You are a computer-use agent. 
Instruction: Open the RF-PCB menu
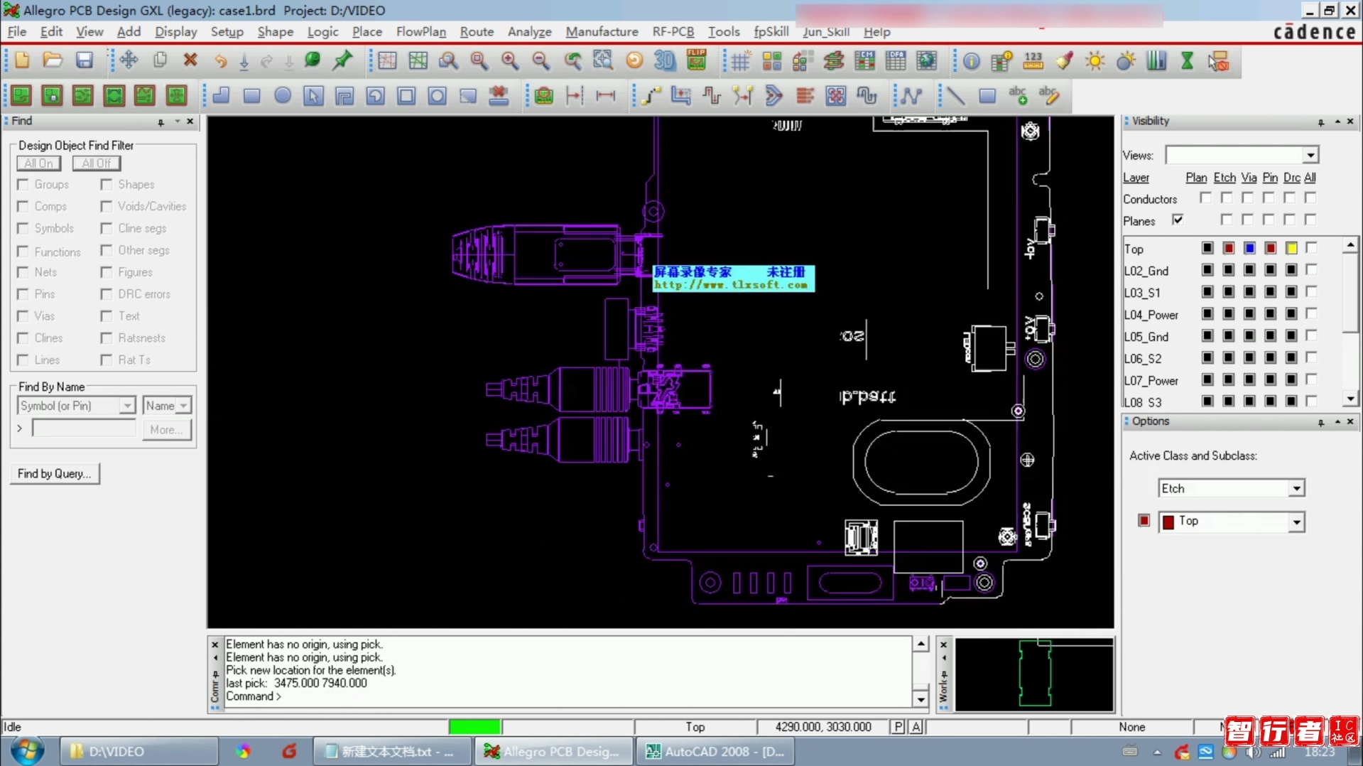point(673,32)
